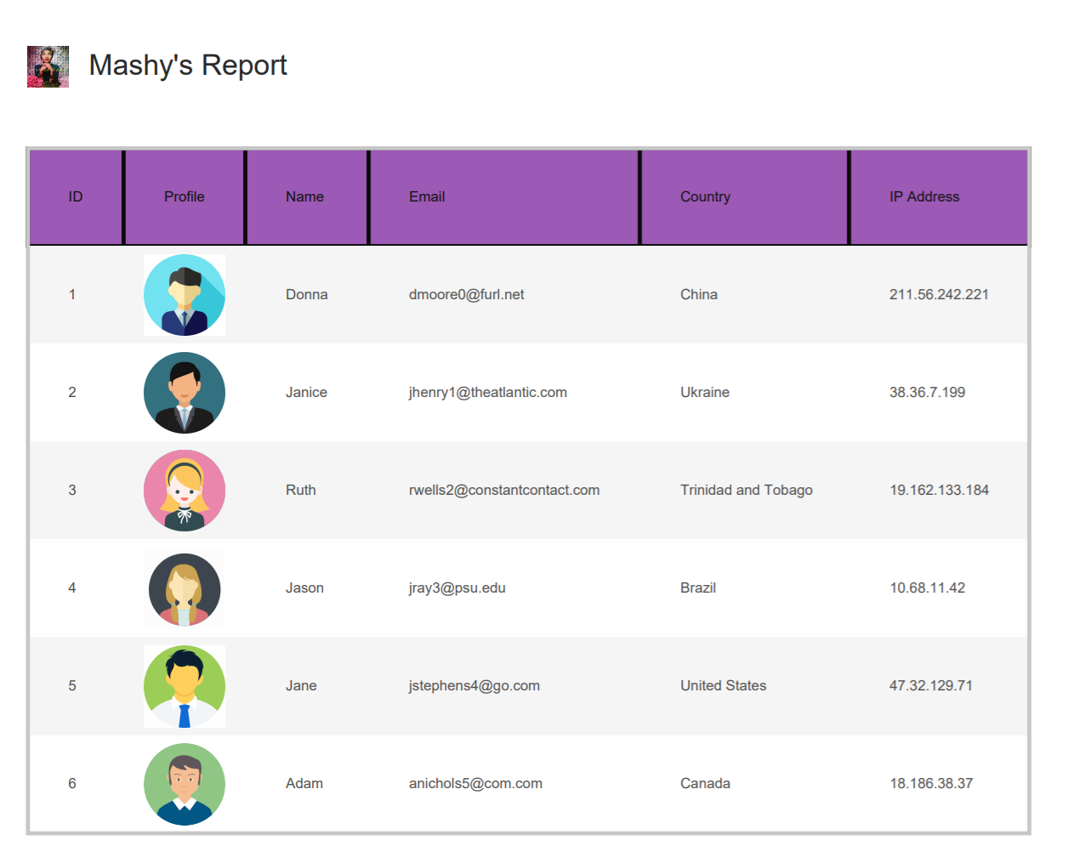Click Adam's profile avatar
Image resolution: width=1079 pixels, height=863 pixels.
click(185, 784)
